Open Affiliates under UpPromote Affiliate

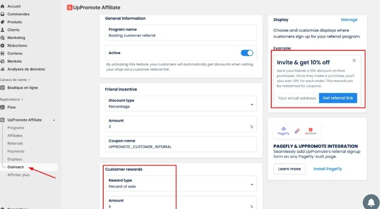(15, 136)
